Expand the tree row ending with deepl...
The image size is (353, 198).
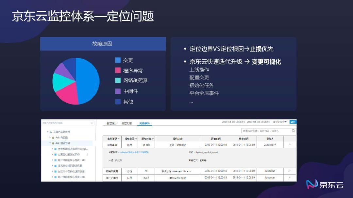pyautogui.click(x=52, y=149)
